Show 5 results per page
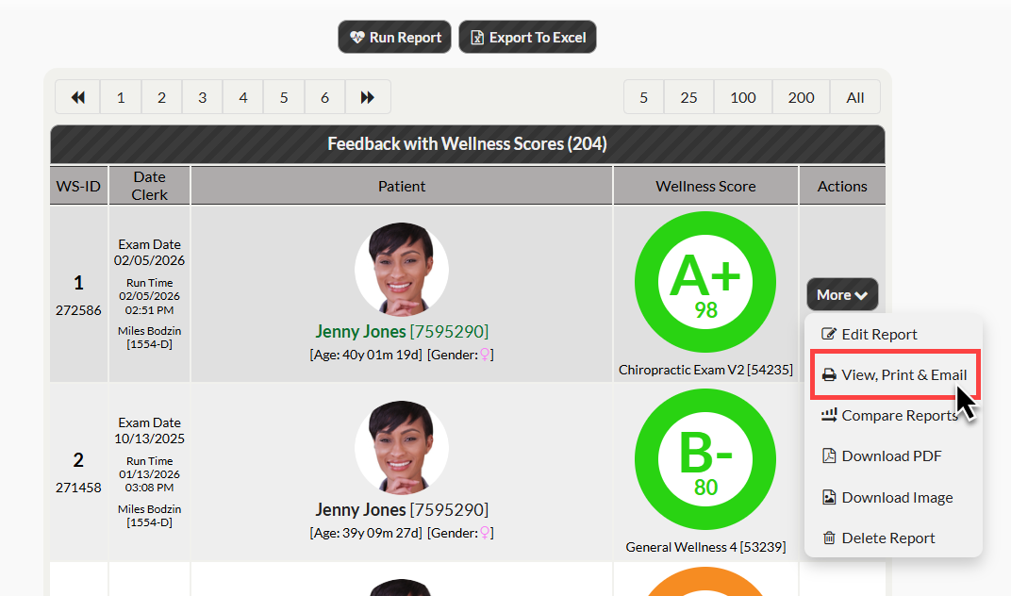This screenshot has height=596, width=1011. [x=643, y=97]
